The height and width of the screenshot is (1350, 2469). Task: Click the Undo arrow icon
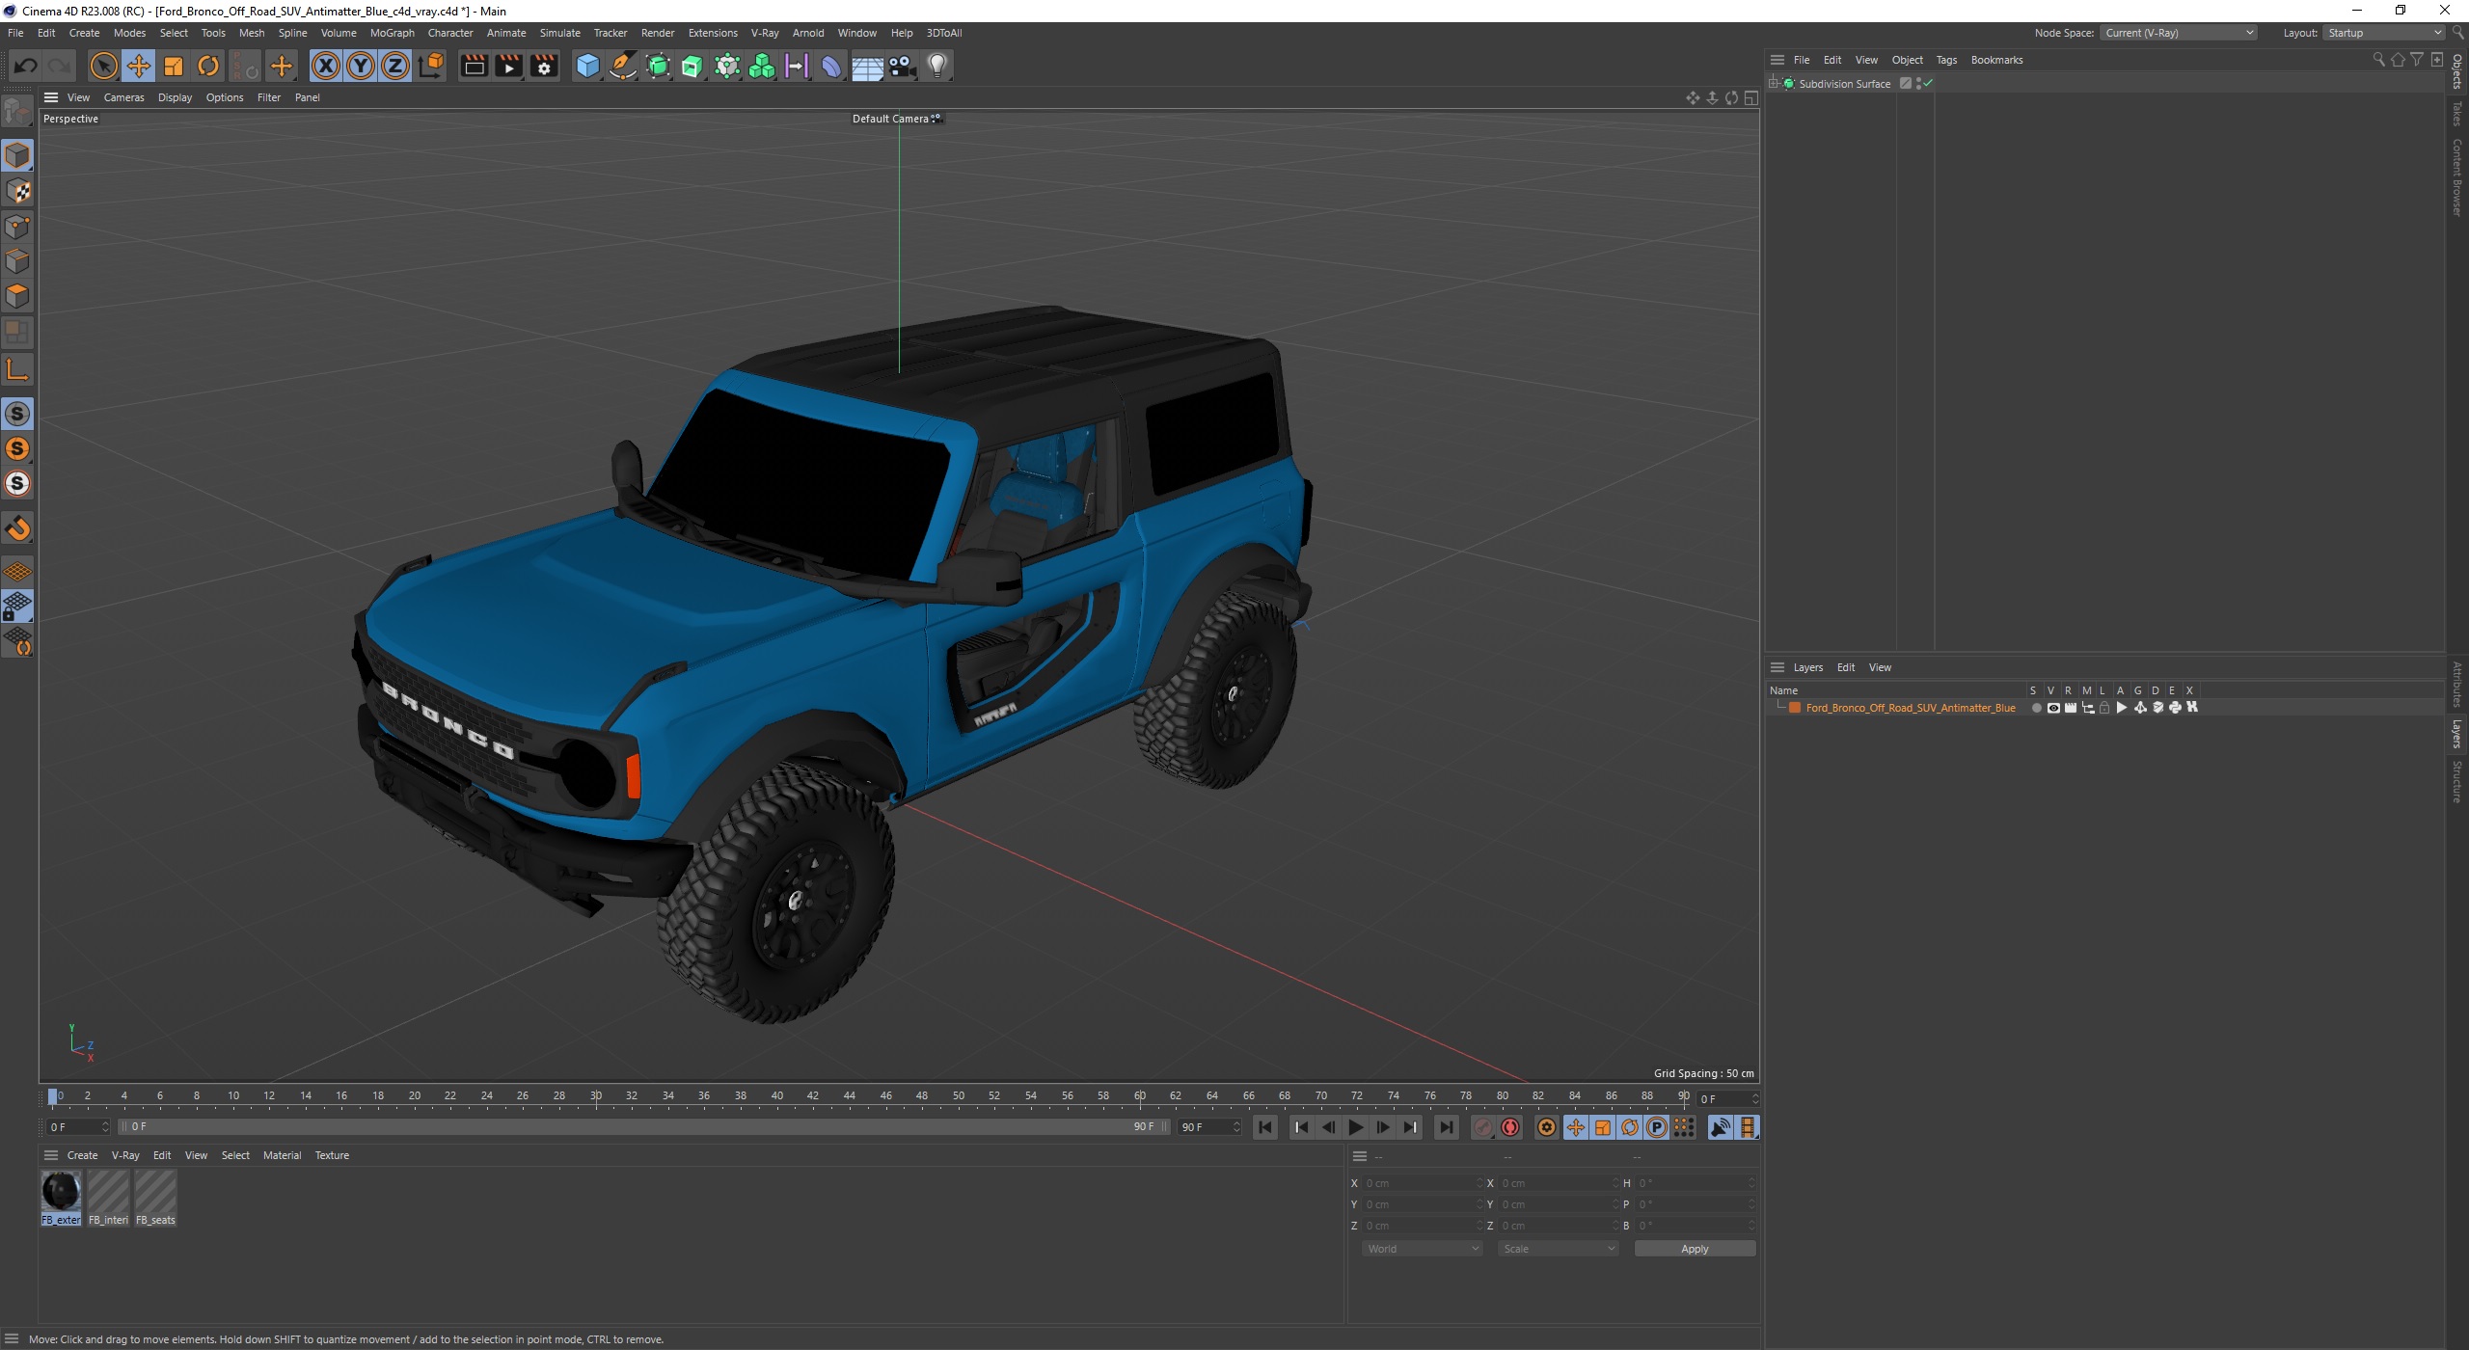click(26, 66)
